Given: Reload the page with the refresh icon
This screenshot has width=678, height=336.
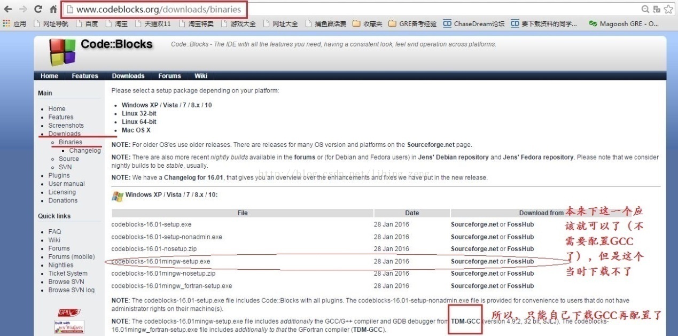Looking at the screenshot, I should 38,9.
